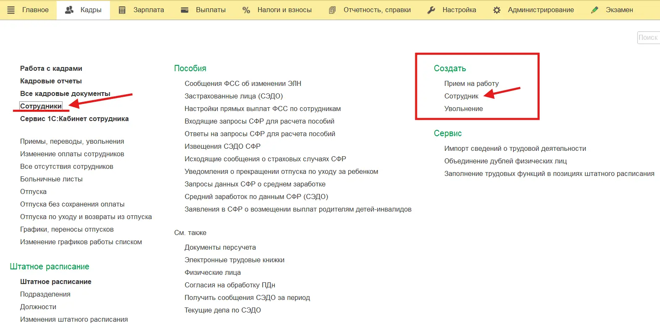Launch Объединение дублей физических лиц
Image resolution: width=660 pixels, height=328 pixels.
click(505, 161)
